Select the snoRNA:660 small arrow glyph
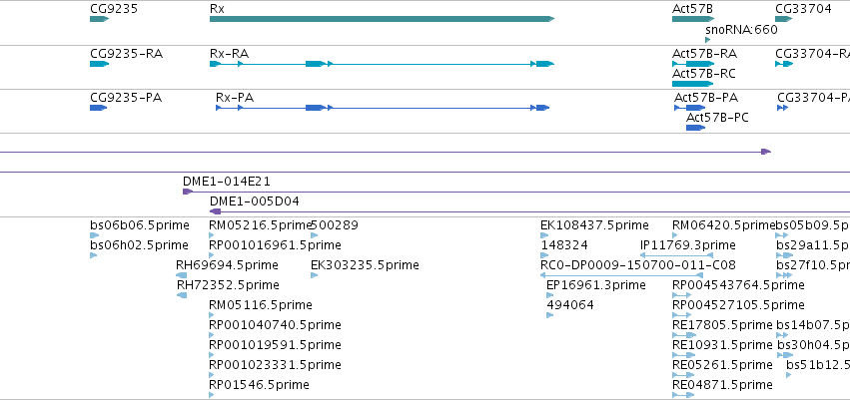850x400 pixels. 707,40
